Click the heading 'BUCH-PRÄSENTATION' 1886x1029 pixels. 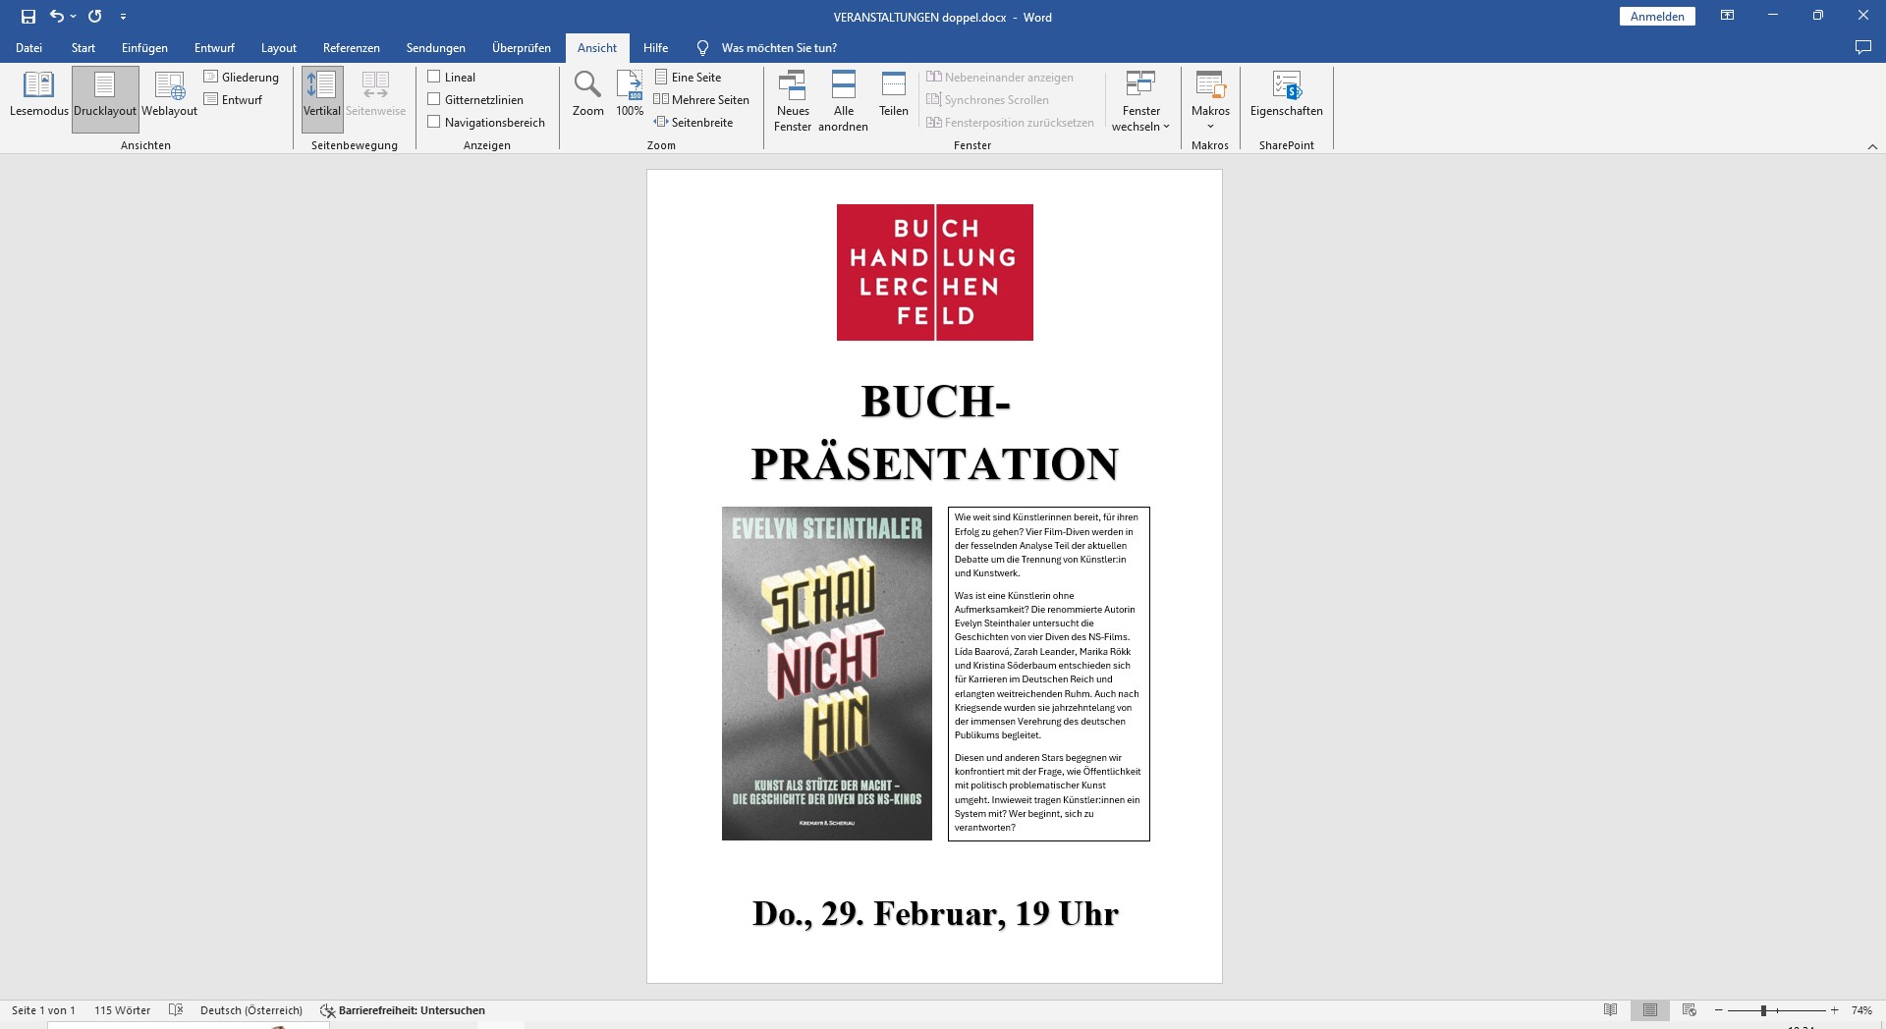[x=934, y=432]
